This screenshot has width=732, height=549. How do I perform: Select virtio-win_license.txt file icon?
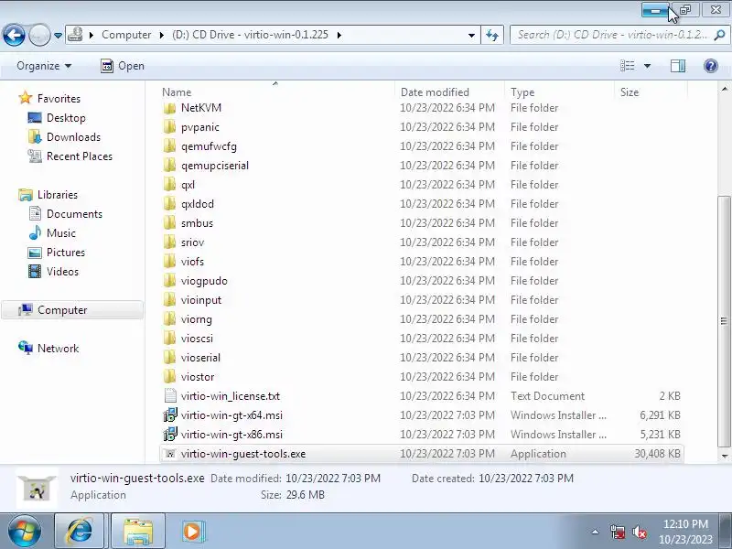pyautogui.click(x=170, y=395)
